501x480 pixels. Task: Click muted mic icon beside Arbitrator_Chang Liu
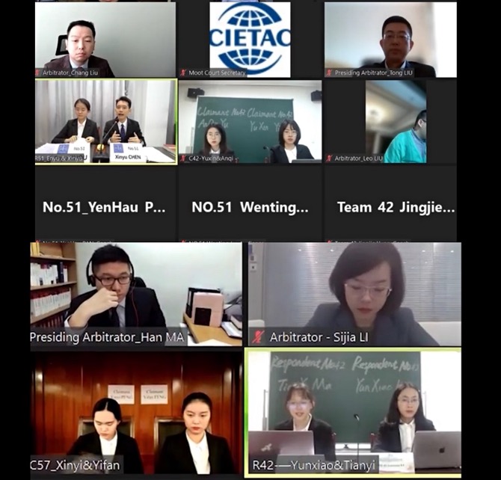(x=37, y=73)
